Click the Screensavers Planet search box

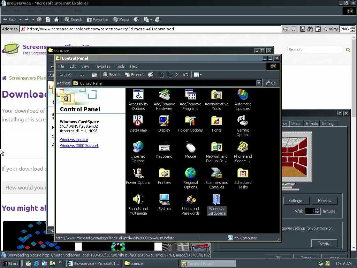[x=315, y=50]
